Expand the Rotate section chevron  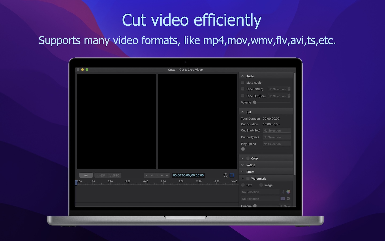point(242,165)
